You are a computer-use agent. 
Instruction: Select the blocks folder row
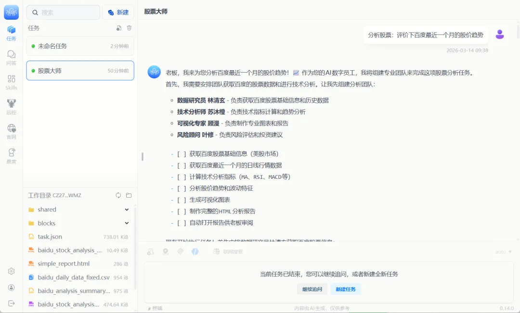[x=79, y=223]
